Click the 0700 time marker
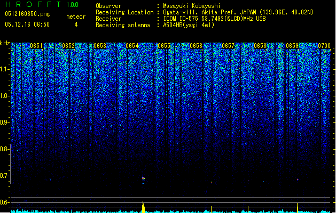The image size is (336, 213). pyautogui.click(x=324, y=46)
